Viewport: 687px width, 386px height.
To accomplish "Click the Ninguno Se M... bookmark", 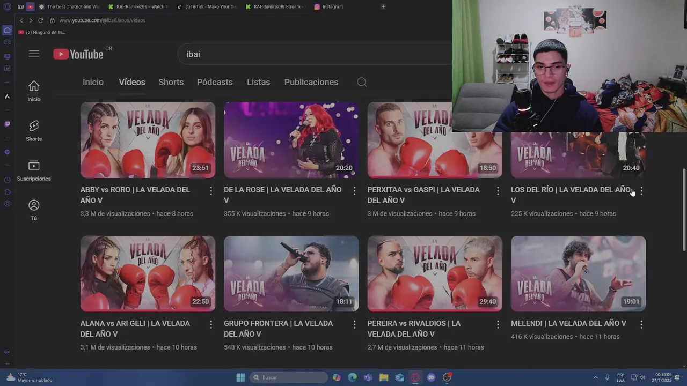I will (x=42, y=32).
